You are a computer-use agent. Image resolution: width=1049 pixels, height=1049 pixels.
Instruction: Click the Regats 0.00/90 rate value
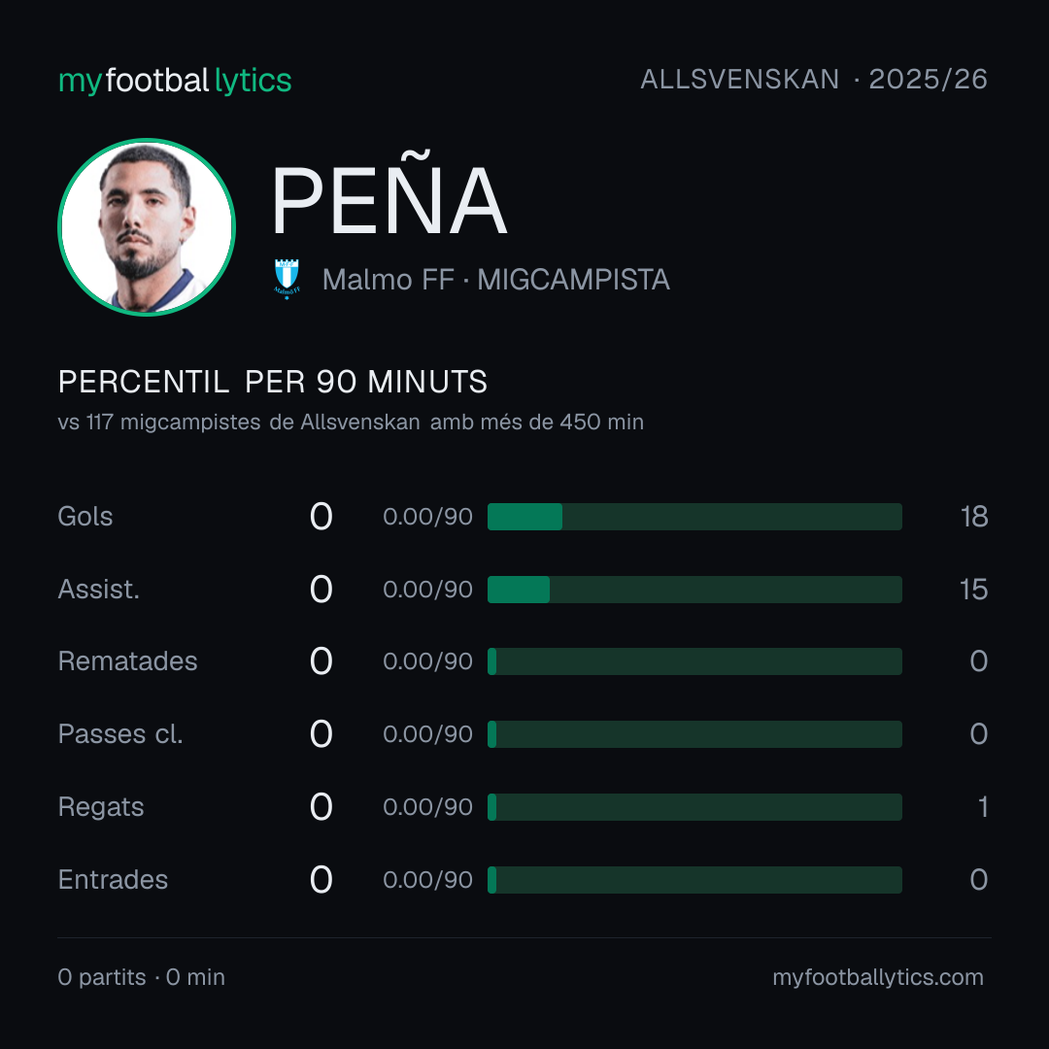427,807
